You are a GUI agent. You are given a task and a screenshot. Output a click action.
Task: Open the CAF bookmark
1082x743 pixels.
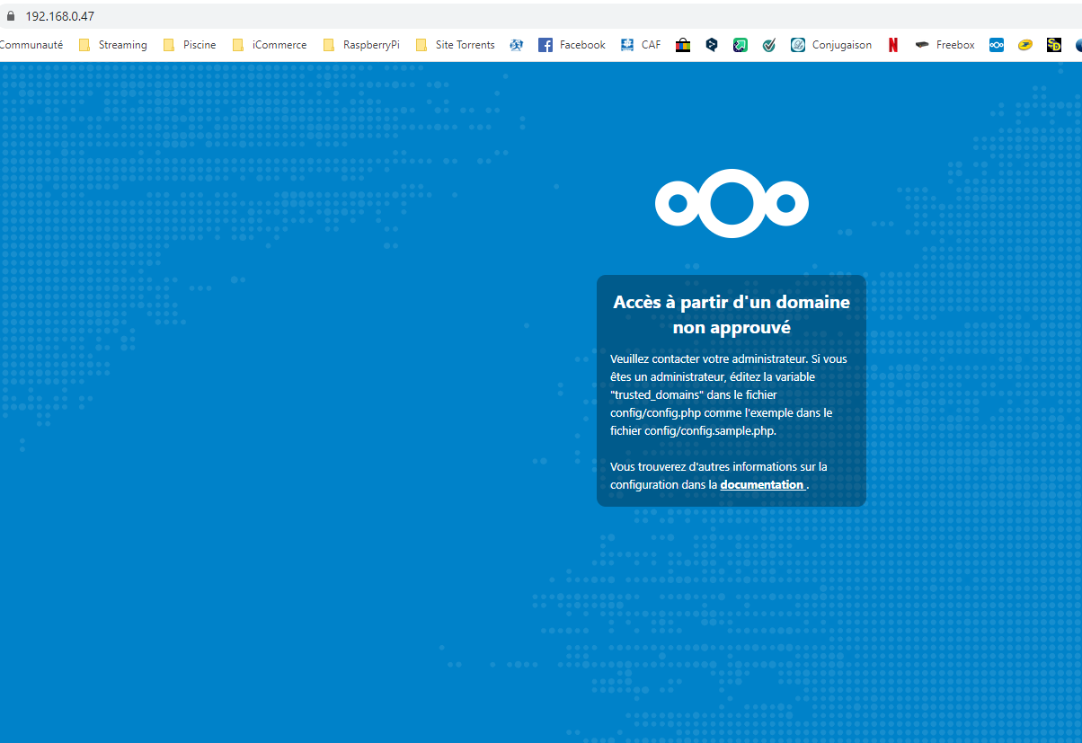(641, 45)
